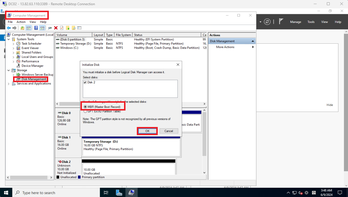The width and height of the screenshot is (348, 197).
Task: Open Windows Start button
Action: [x=6, y=193]
